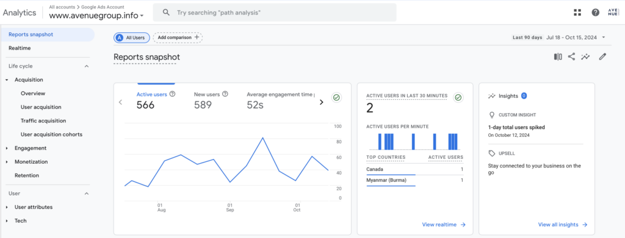Click the View realtime link
This screenshot has width=625, height=238.
(444, 225)
